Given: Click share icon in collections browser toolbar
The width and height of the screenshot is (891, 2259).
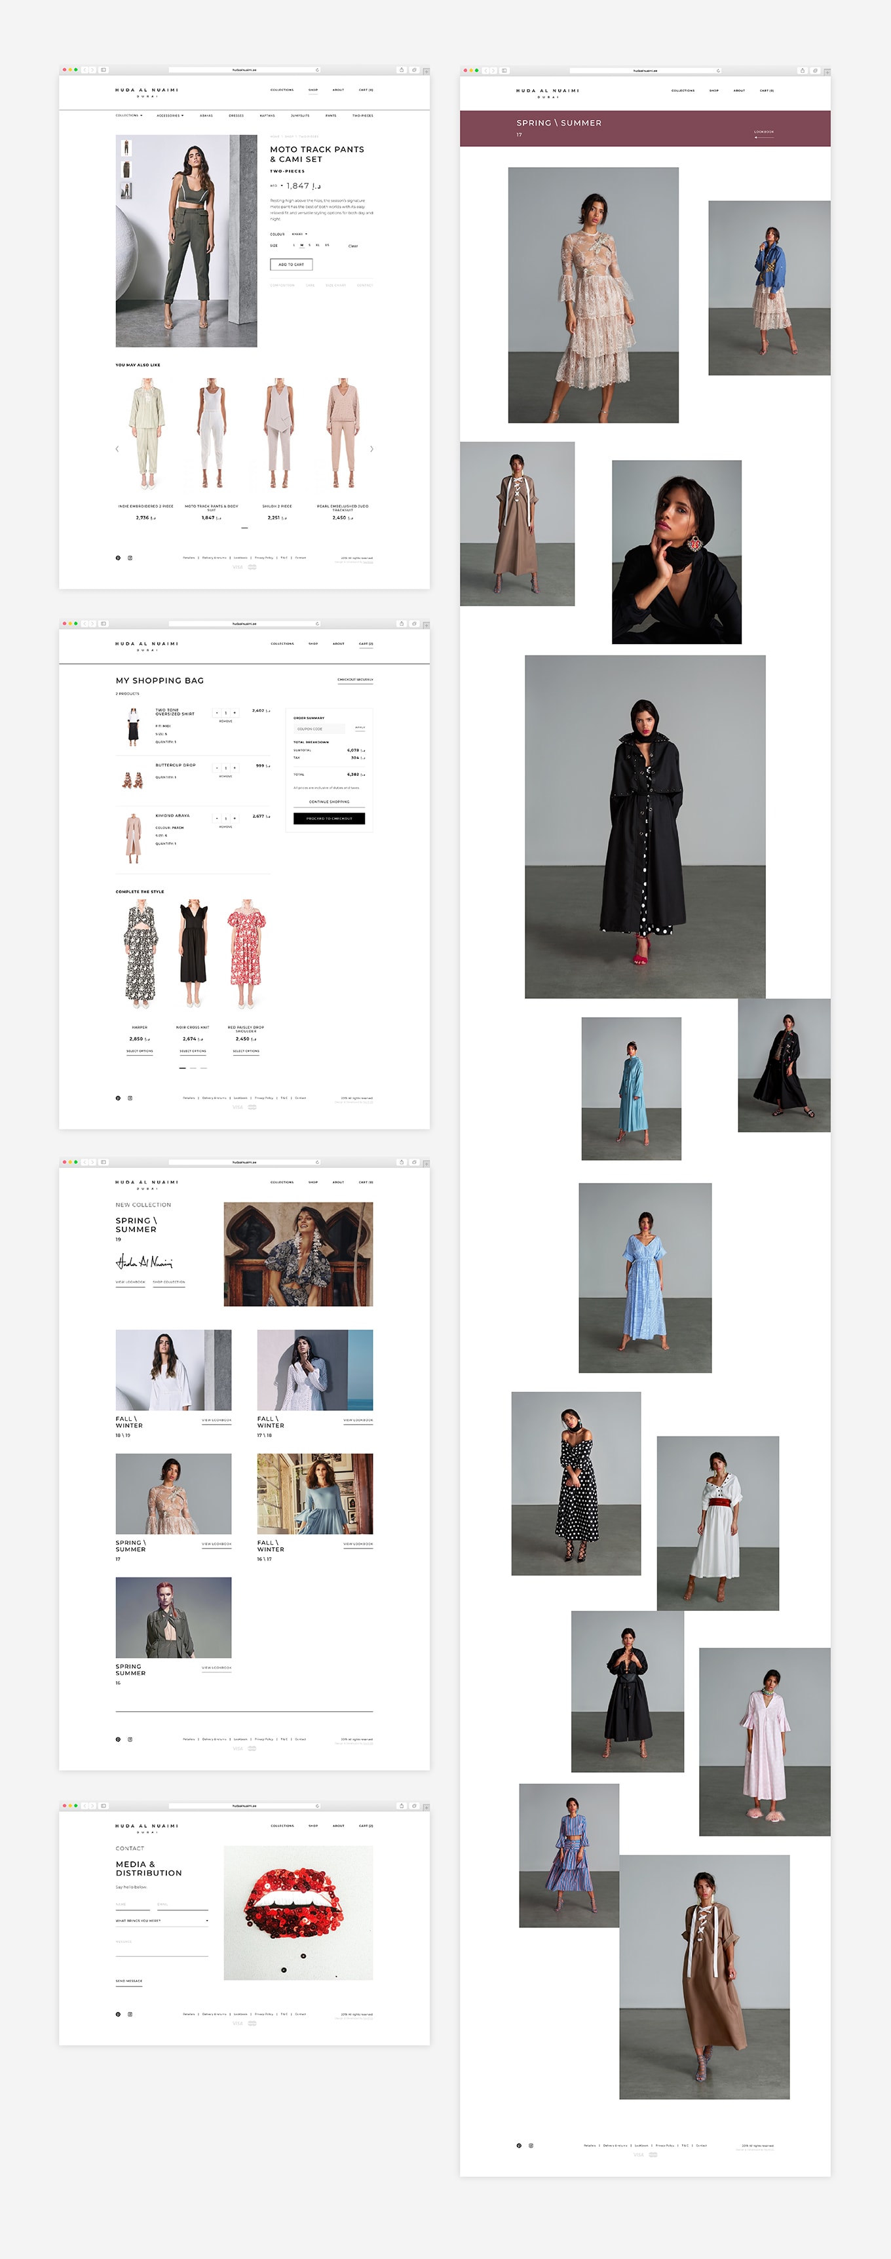Looking at the screenshot, I should (402, 1162).
